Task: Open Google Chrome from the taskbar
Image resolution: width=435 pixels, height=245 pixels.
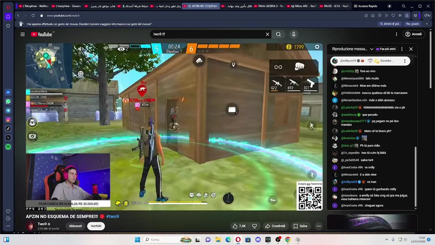Action: click(x=288, y=240)
